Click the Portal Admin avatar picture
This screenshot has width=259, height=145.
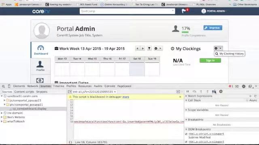point(42,31)
